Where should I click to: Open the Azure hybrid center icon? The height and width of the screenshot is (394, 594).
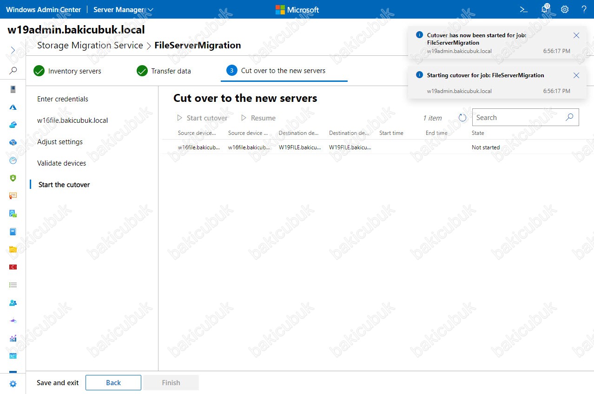click(x=13, y=107)
